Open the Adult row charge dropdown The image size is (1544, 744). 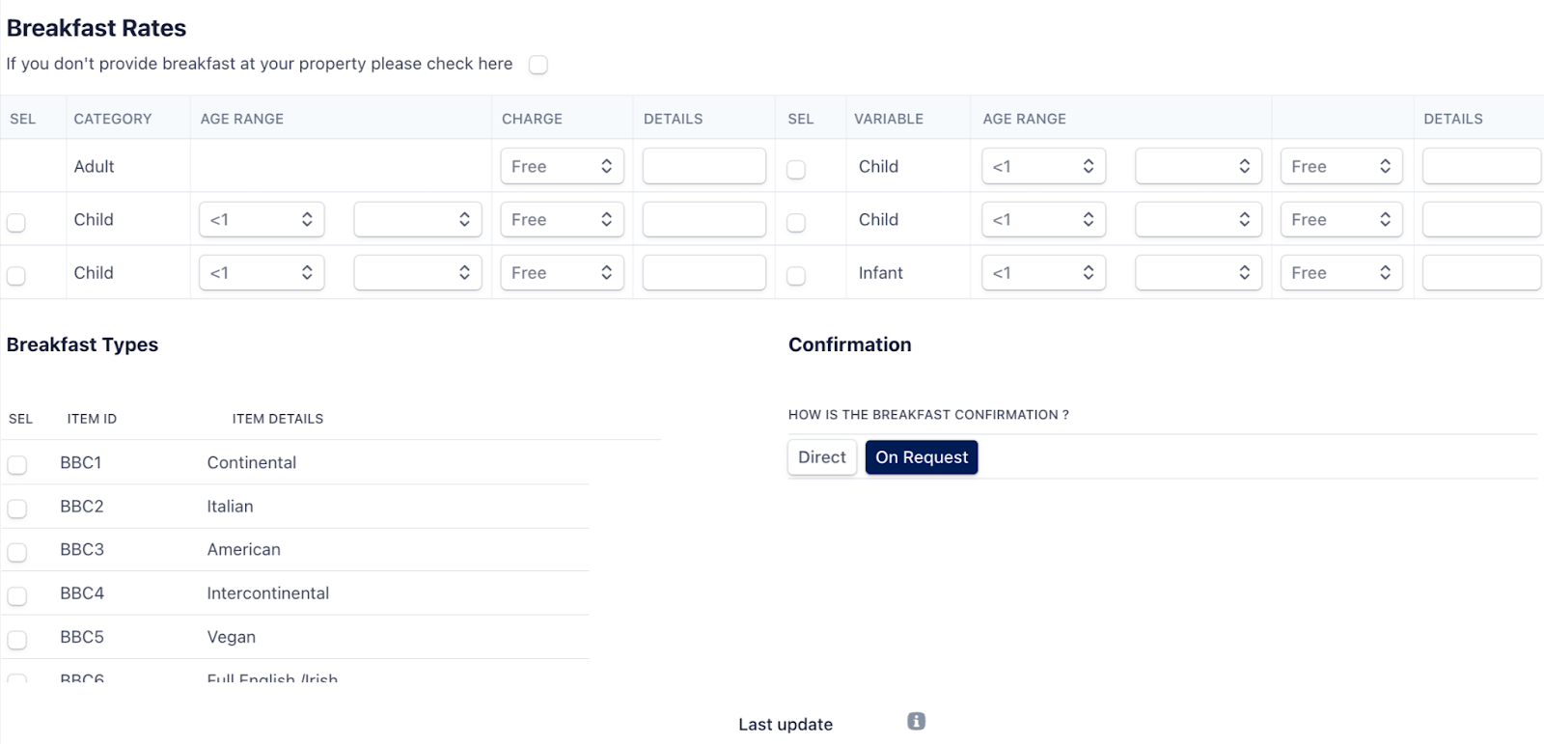click(x=562, y=166)
